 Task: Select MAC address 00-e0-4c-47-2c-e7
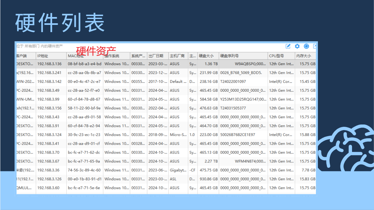(84, 82)
